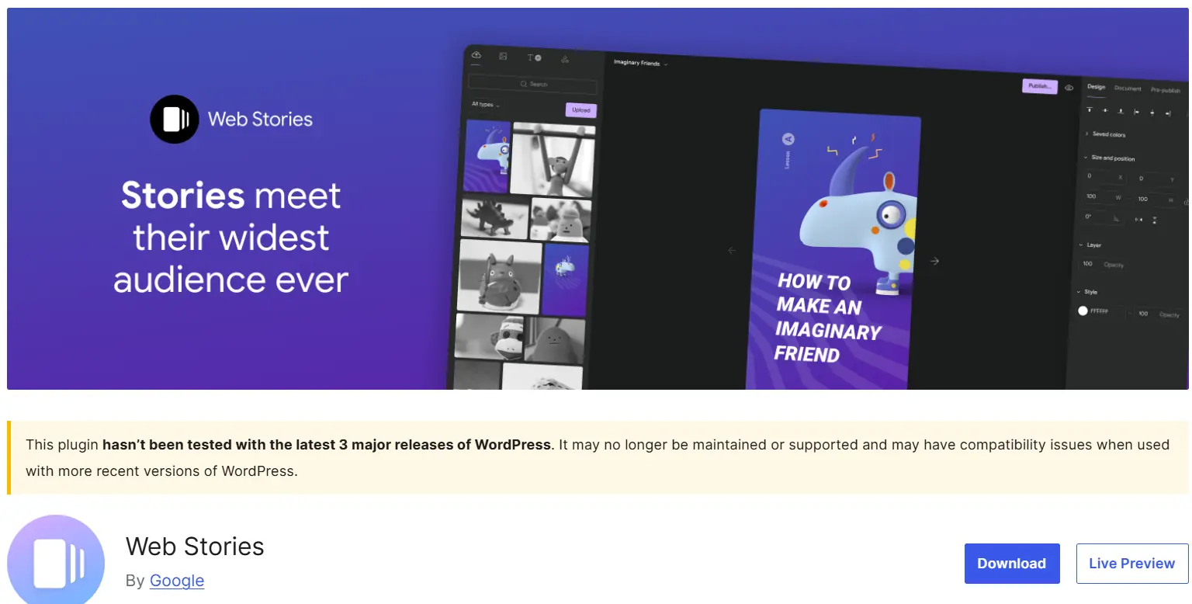Go to previous story page arrow
The height and width of the screenshot is (604, 1192).
(x=732, y=250)
